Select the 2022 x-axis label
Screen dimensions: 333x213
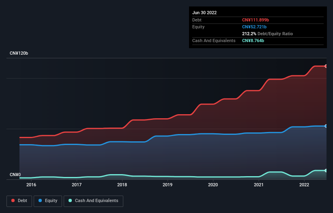point(304,185)
